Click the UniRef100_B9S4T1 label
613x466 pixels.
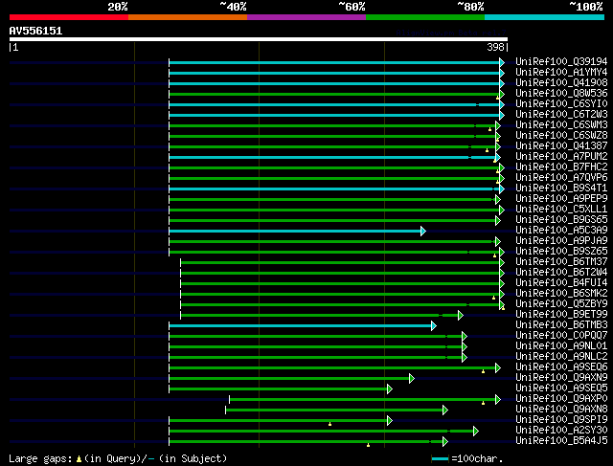coord(561,189)
